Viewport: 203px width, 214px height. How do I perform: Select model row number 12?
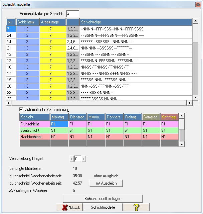[11, 61]
